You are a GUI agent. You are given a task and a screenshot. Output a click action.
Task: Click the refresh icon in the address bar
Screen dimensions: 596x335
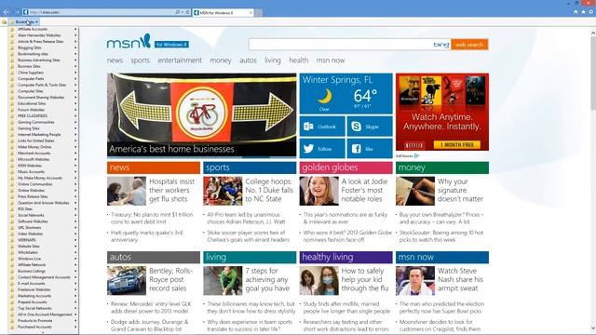(x=187, y=12)
